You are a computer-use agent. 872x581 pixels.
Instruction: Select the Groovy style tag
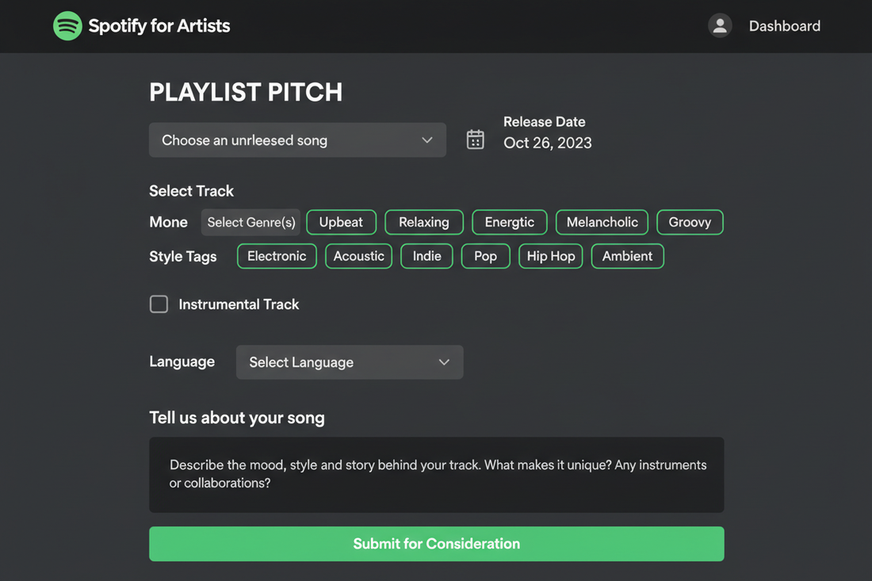click(x=690, y=222)
